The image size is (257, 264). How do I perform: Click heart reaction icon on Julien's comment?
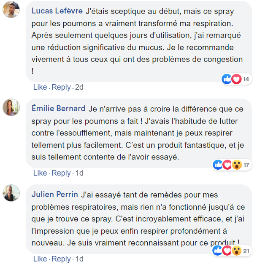tap(227, 251)
